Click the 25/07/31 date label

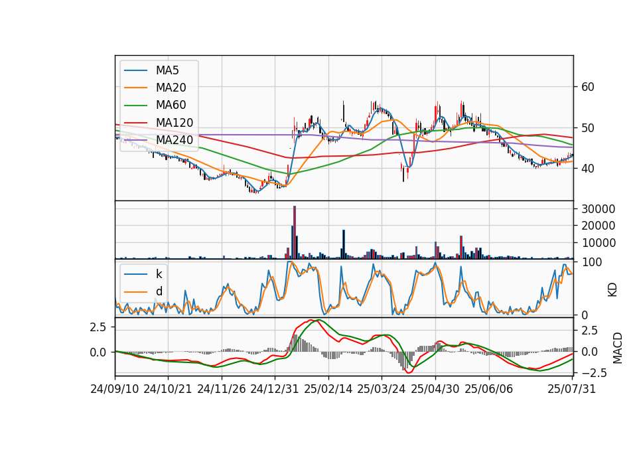pos(571,390)
